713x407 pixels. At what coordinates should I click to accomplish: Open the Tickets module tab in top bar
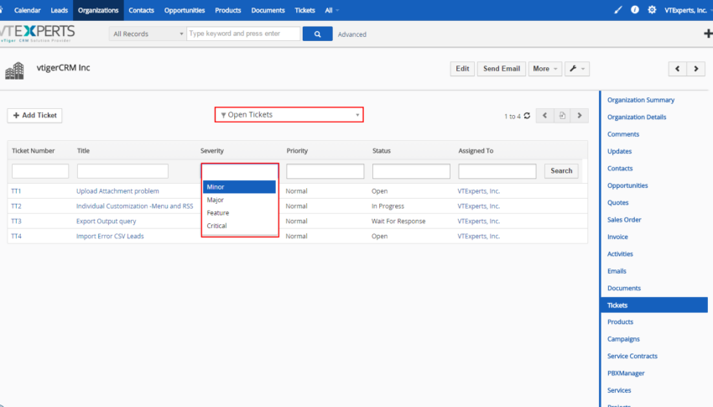coord(304,10)
